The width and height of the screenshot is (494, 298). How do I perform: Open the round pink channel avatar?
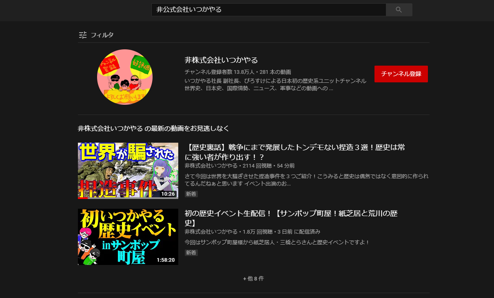pyautogui.click(x=125, y=77)
